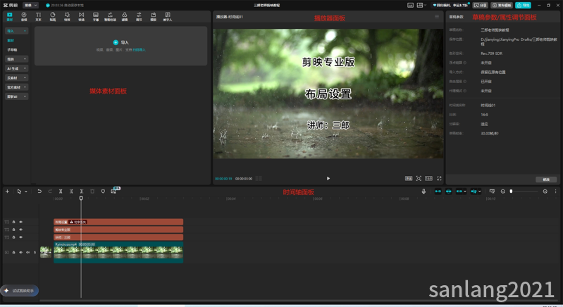The height and width of the screenshot is (307, 563).
Task: Click the smart clip icon with badge
Action: click(x=114, y=191)
